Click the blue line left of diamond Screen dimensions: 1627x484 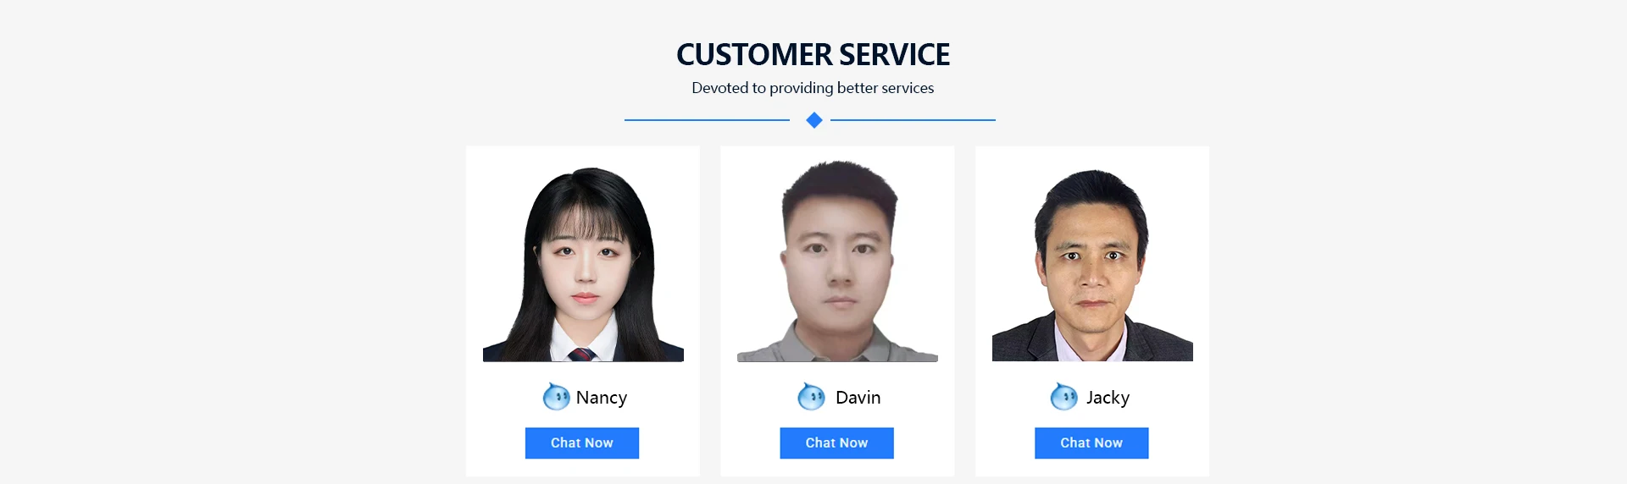coord(707,120)
